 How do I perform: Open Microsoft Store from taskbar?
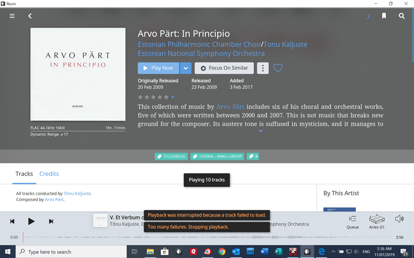164,251
